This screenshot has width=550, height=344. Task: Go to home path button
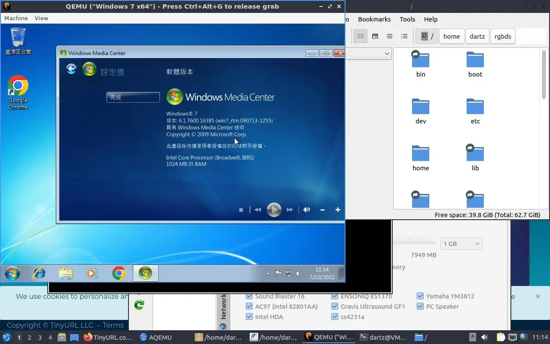click(452, 36)
